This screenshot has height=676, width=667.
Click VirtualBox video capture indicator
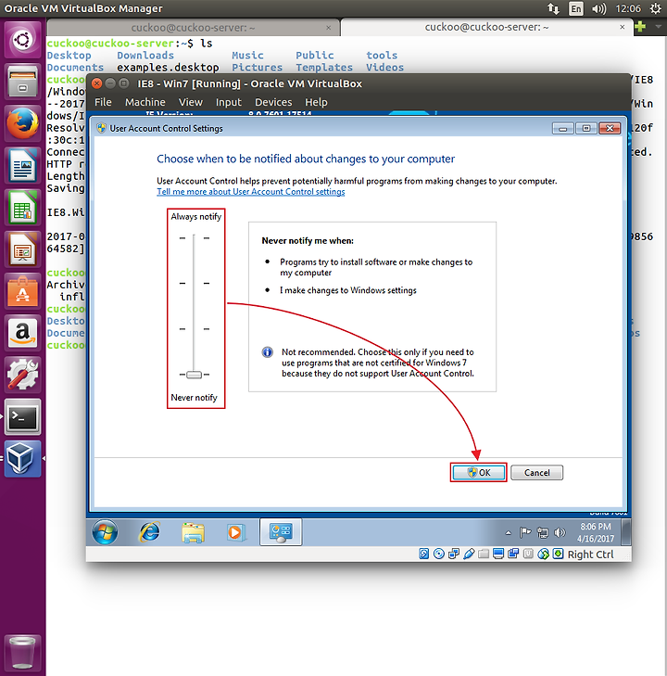(513, 554)
